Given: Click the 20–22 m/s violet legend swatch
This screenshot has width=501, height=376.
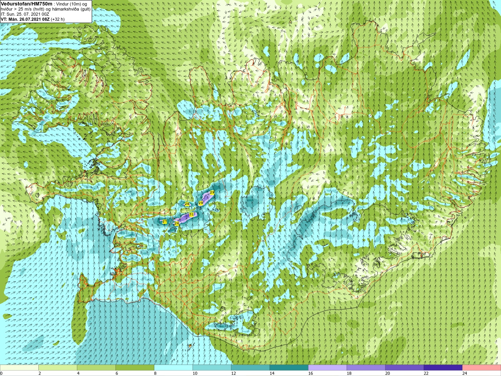Looking at the screenshot, I should (405, 368).
